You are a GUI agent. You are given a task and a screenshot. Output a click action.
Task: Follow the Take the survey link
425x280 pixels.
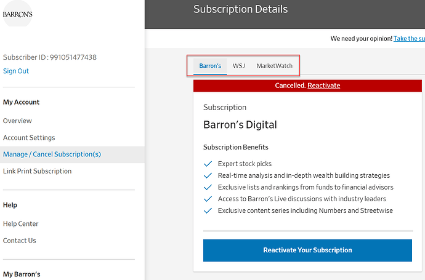tap(409, 38)
